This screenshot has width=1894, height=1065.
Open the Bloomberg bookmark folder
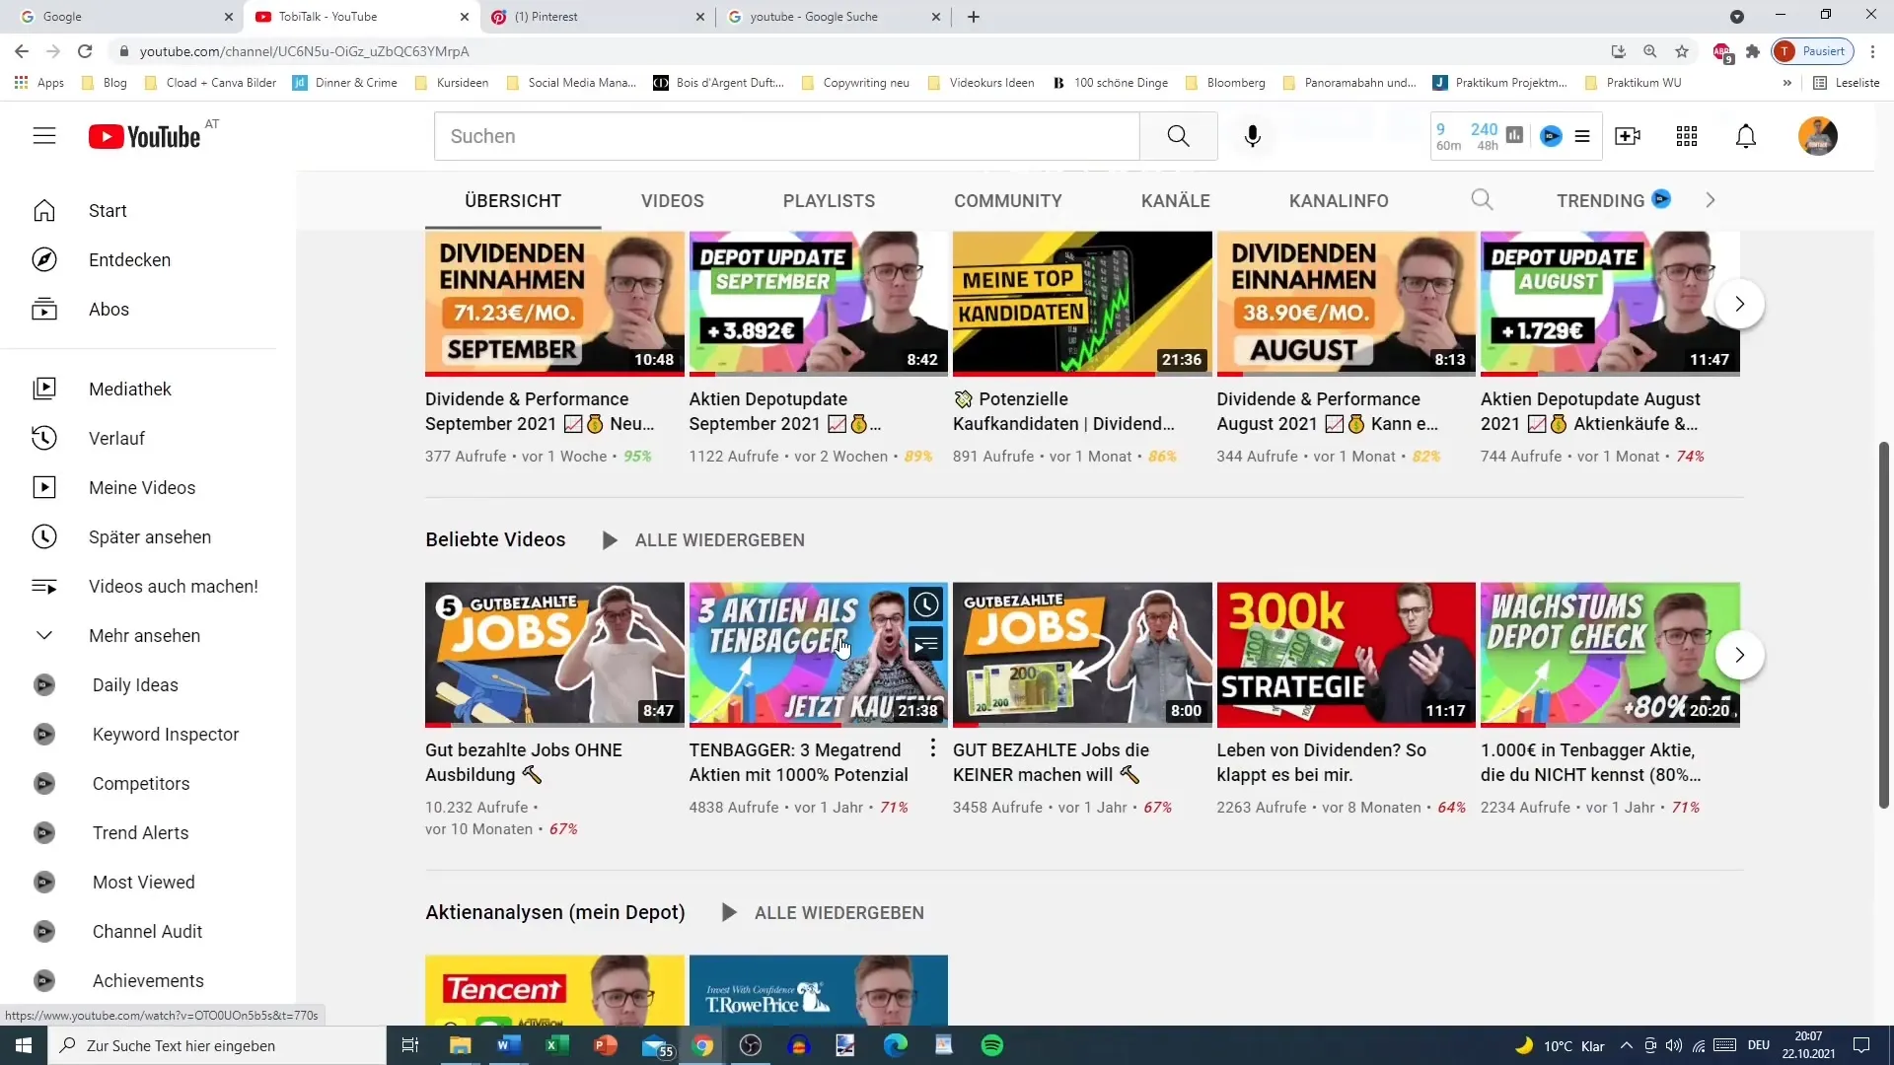[x=1224, y=83]
